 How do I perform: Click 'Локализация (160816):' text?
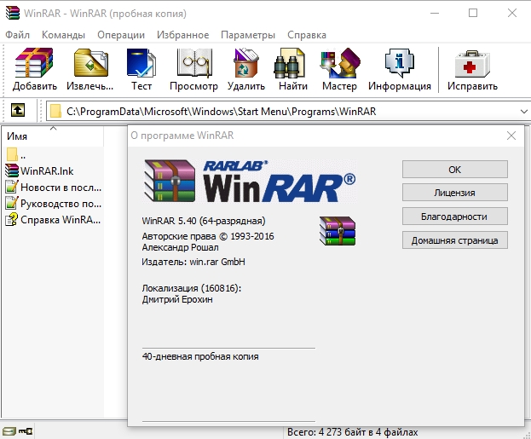tap(191, 288)
